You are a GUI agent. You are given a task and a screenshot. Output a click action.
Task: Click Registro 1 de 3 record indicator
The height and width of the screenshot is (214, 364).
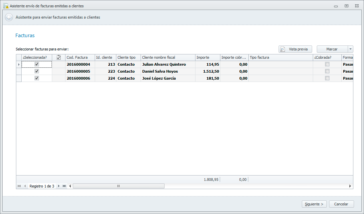coord(42,186)
